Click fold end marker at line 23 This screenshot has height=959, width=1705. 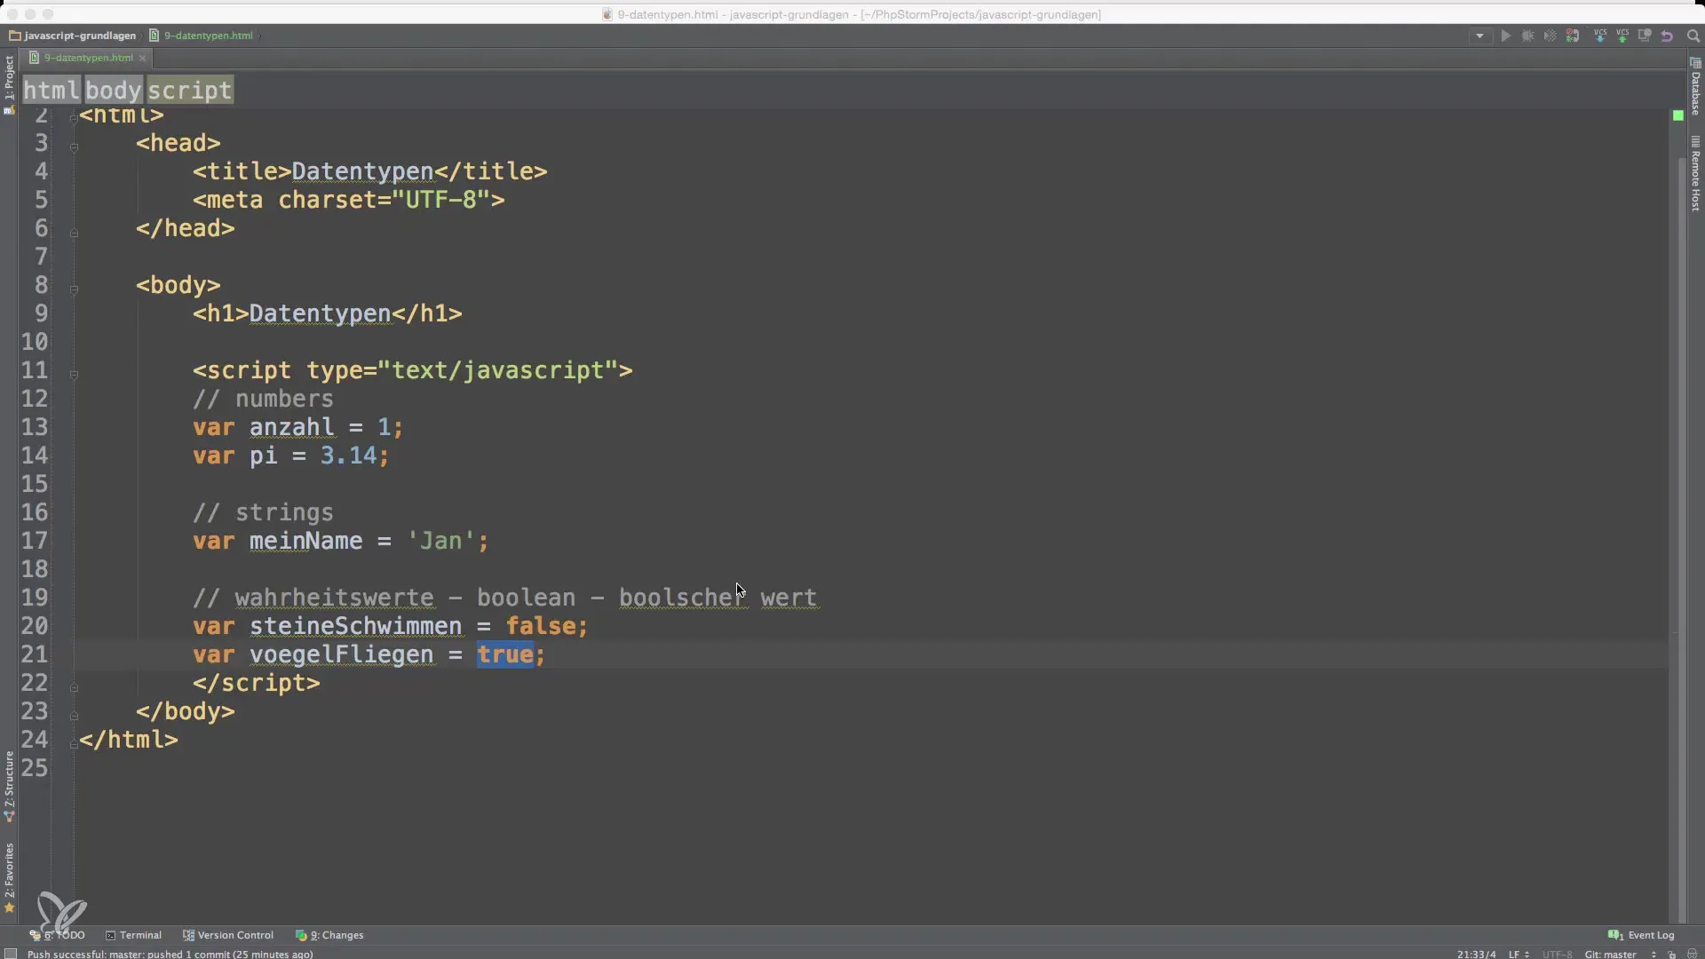coord(74,716)
